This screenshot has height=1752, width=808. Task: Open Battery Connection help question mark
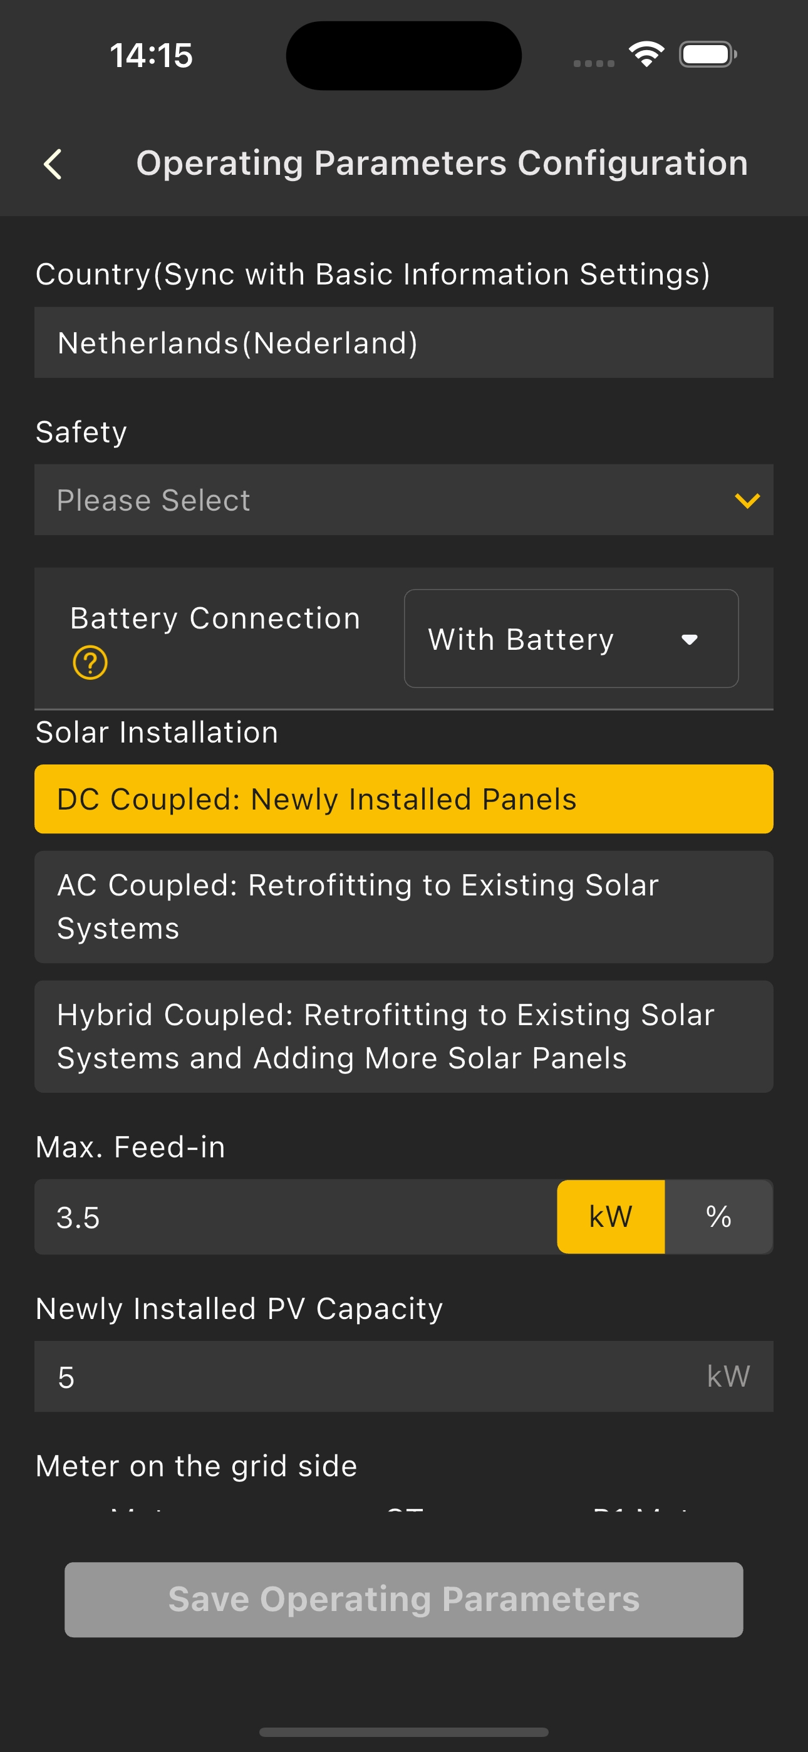(x=90, y=662)
